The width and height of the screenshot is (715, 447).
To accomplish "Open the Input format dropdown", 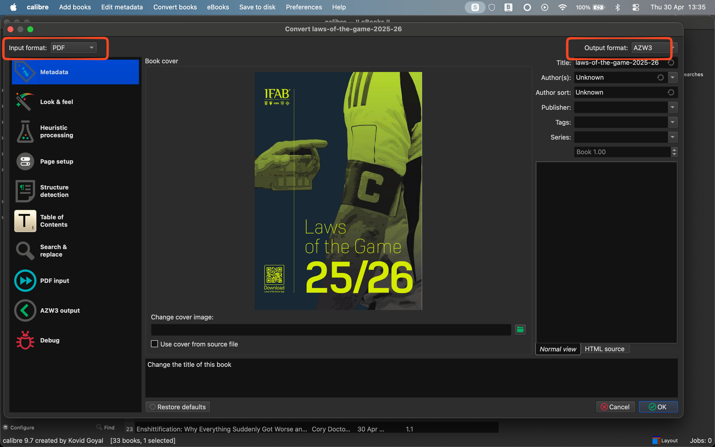I will pos(73,48).
